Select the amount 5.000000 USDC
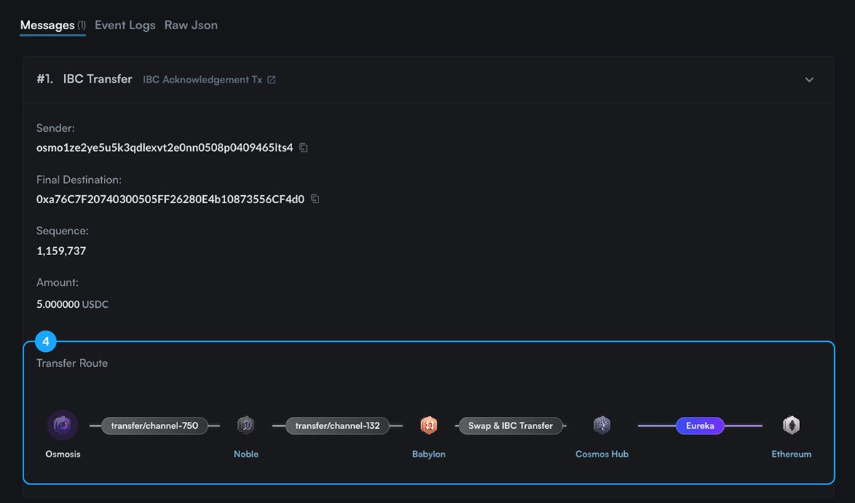Screen dimensions: 855x503 (72, 304)
